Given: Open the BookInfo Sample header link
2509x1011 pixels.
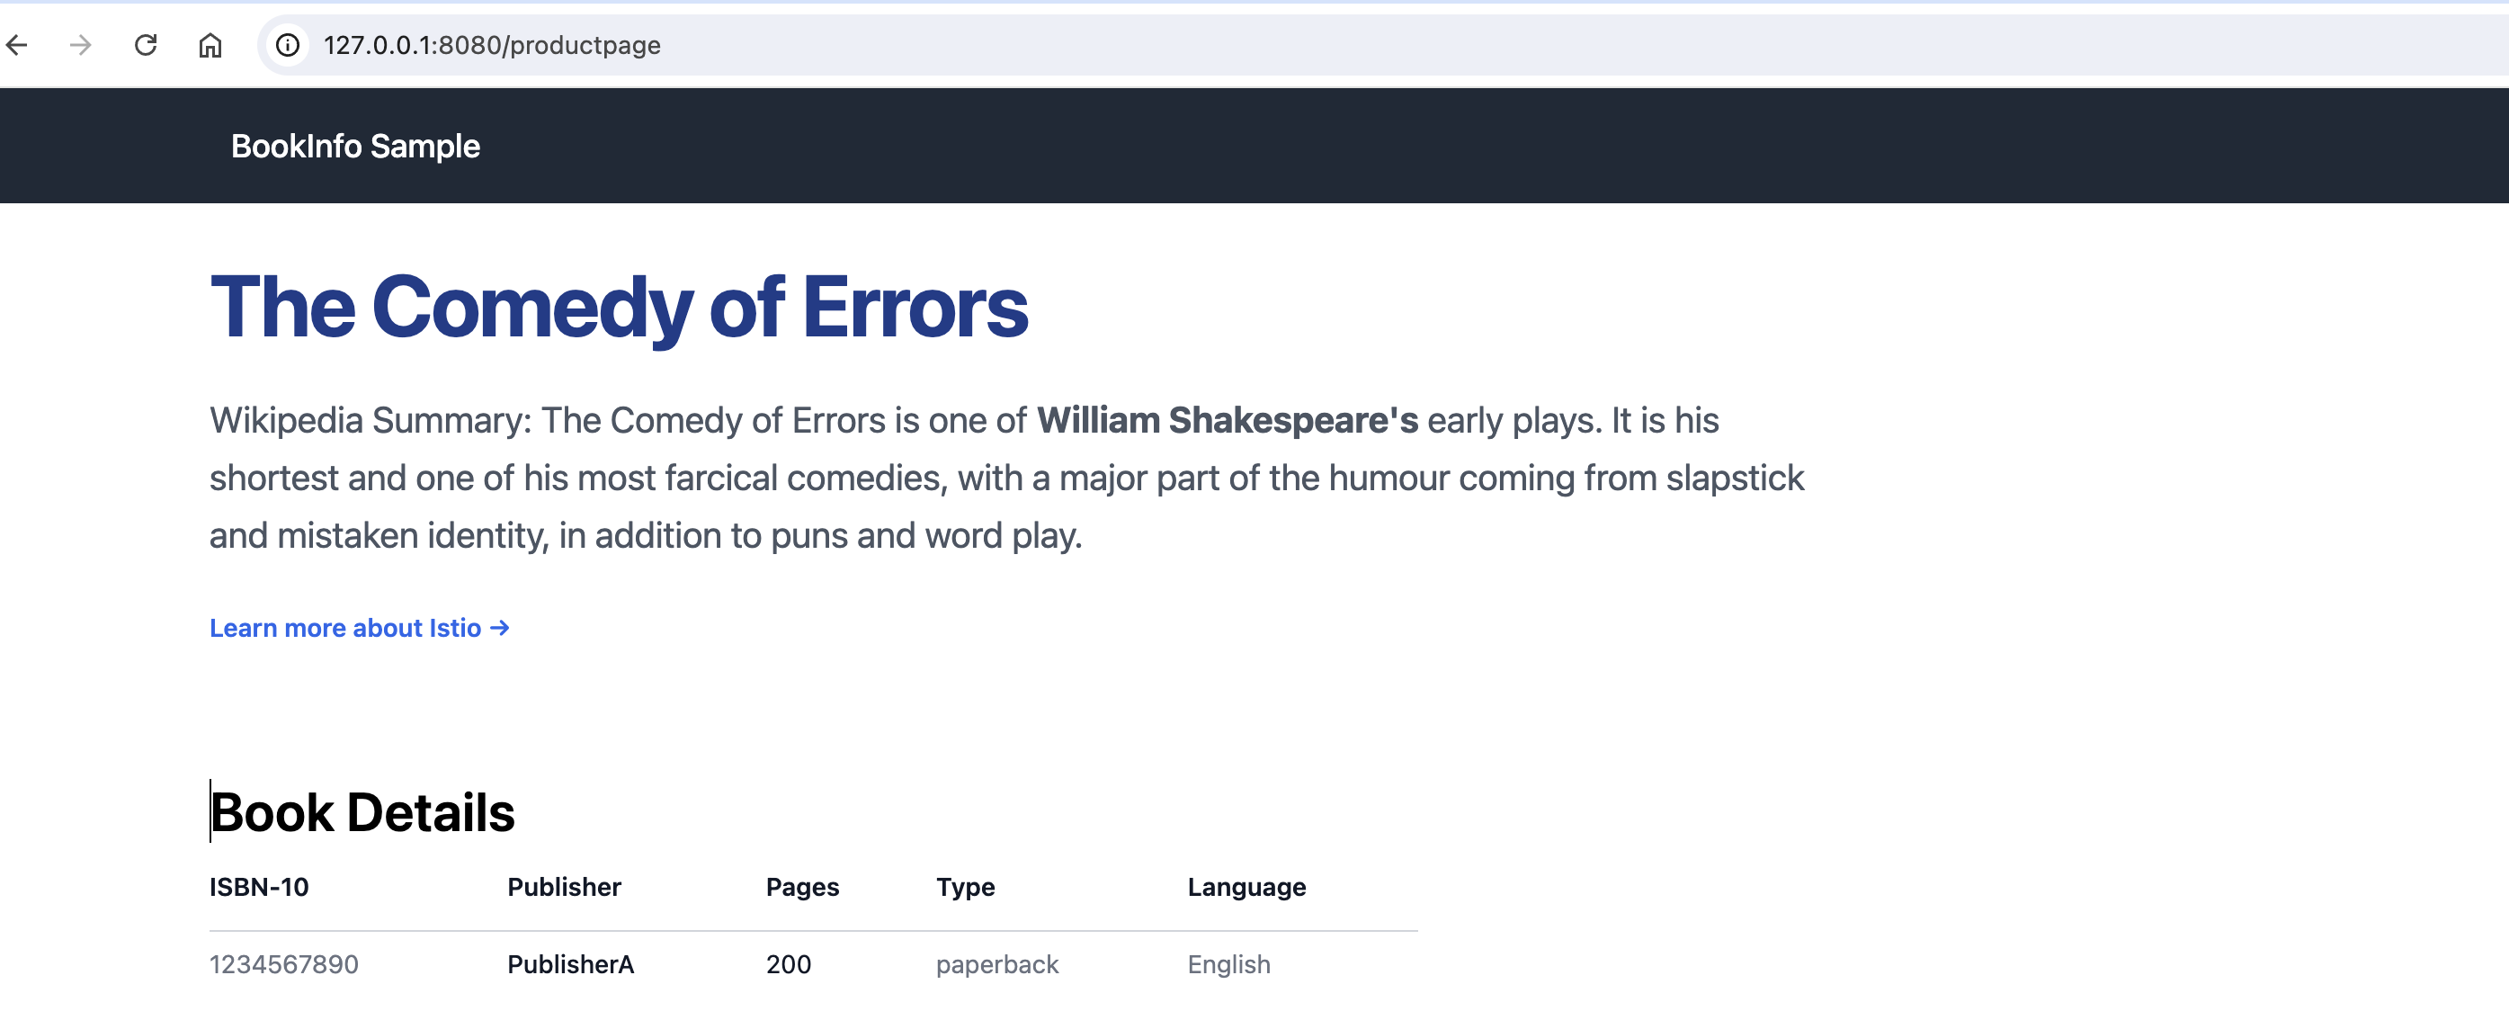Looking at the screenshot, I should pyautogui.click(x=355, y=146).
